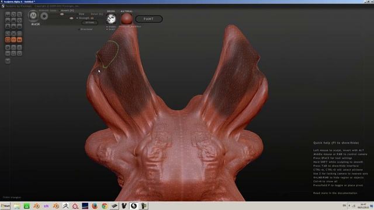Image resolution: width=374 pixels, height=210 pixels.
Task: Open the Brush texture thumbnail
Action: point(111,19)
